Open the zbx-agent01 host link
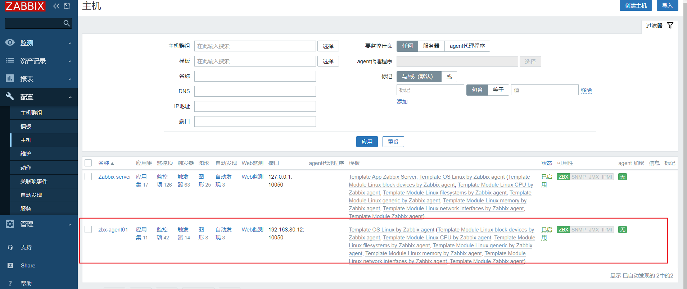The image size is (687, 289). pos(113,229)
